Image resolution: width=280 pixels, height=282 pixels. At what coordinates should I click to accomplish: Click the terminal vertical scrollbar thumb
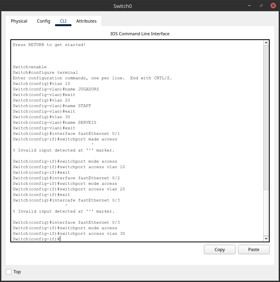click(x=266, y=119)
